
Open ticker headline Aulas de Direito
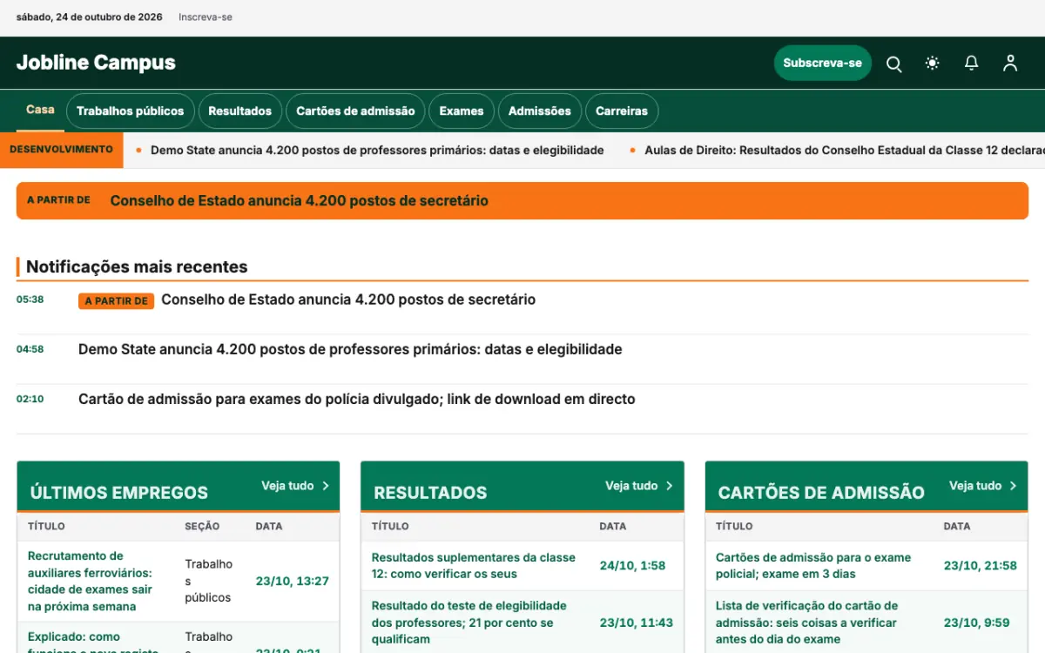click(x=844, y=150)
